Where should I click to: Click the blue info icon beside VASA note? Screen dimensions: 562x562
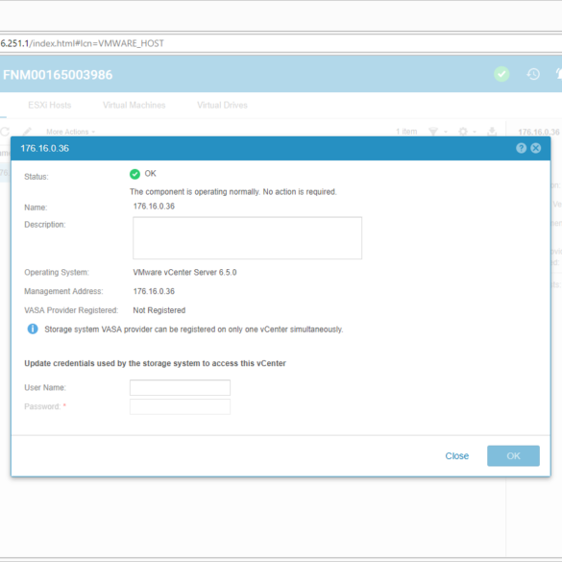[x=33, y=329]
